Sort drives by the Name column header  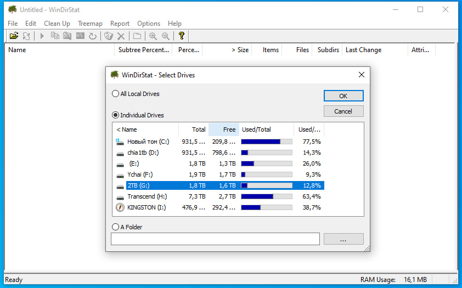click(145, 129)
